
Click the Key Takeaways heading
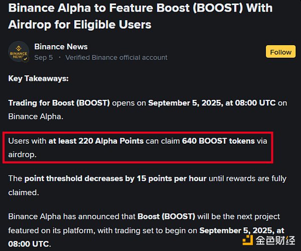click(x=39, y=78)
